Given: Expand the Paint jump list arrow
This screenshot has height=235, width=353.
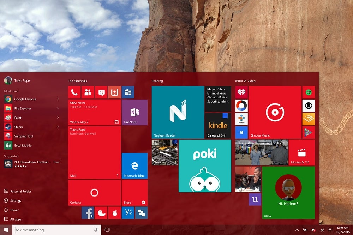Looking at the screenshot, I should pyautogui.click(x=58, y=117).
